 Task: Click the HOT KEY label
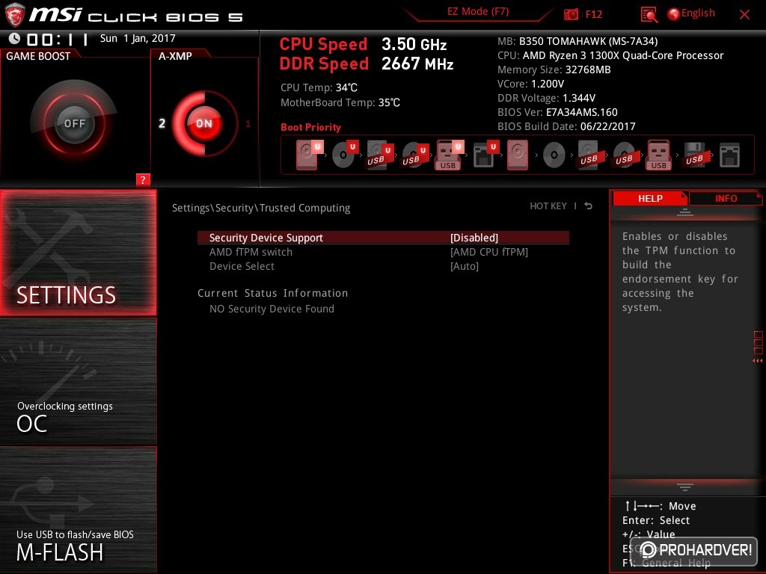coord(548,206)
